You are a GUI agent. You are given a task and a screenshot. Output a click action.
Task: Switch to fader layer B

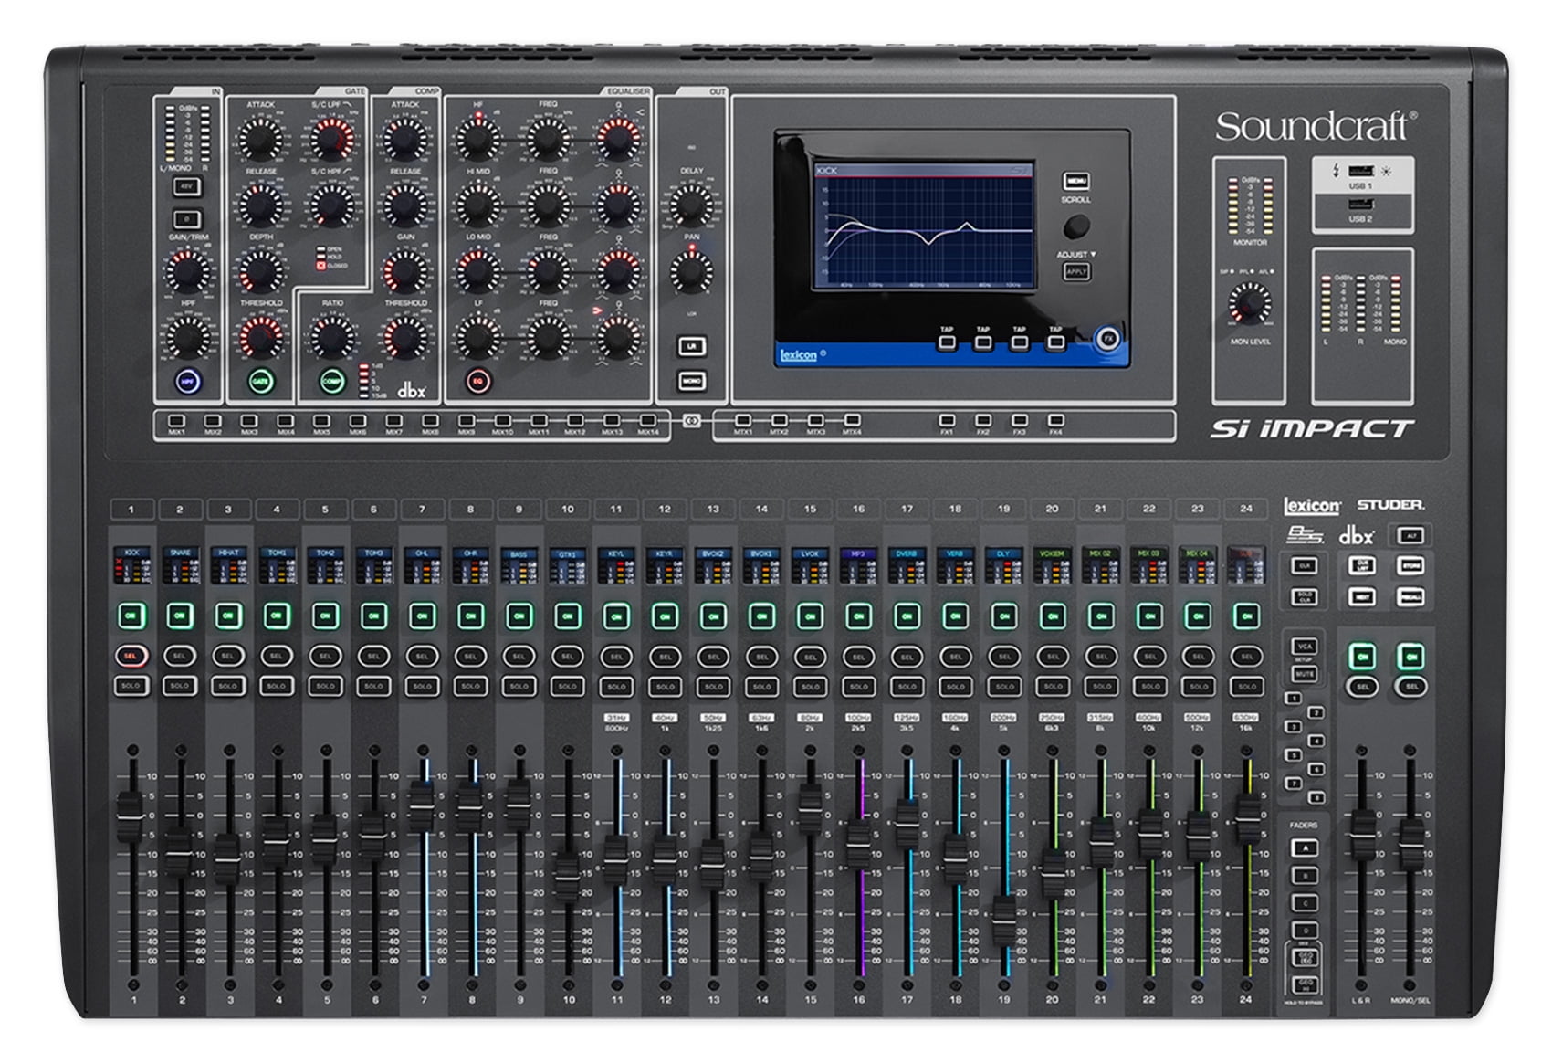click(x=1306, y=875)
